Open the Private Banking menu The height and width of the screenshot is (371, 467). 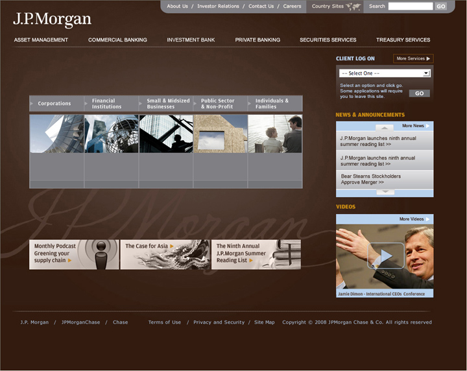(x=257, y=40)
